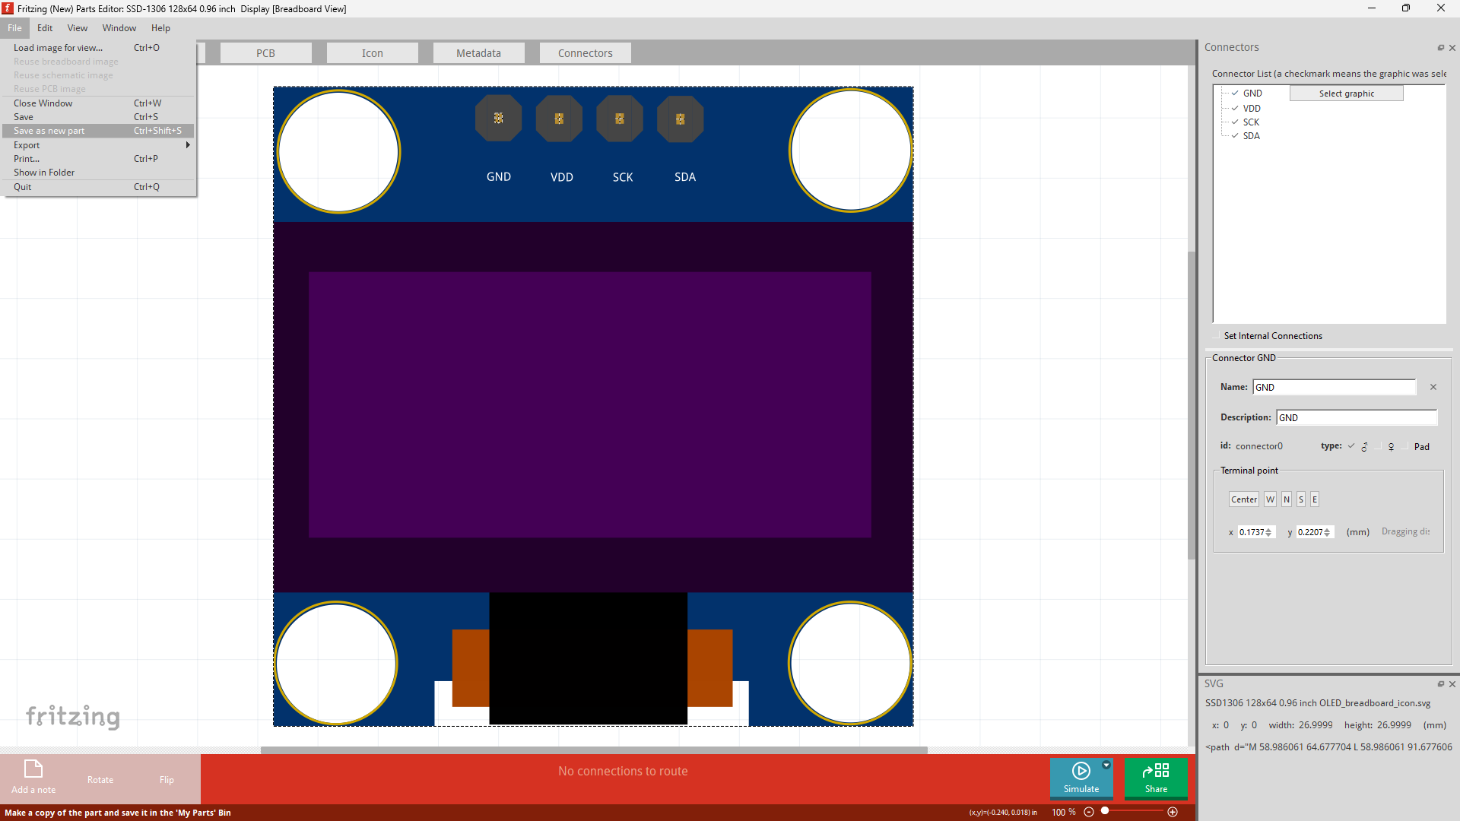Switch to the PCB tab

265,53
